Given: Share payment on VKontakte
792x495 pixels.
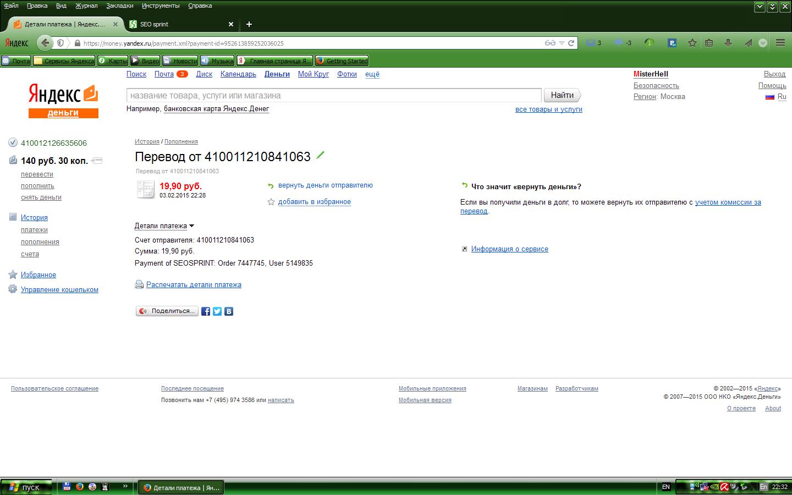Looking at the screenshot, I should (x=229, y=311).
